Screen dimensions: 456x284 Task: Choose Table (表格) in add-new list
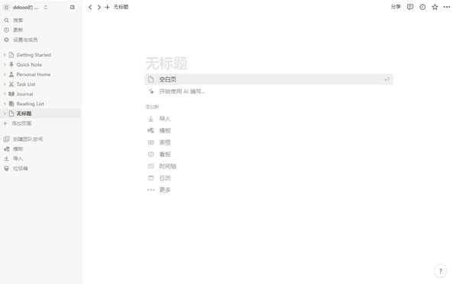[x=164, y=142]
